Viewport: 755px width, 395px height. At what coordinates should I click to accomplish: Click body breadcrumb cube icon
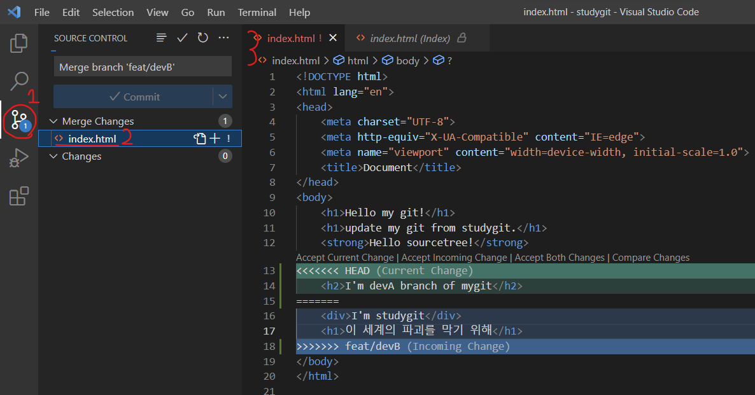tap(388, 60)
